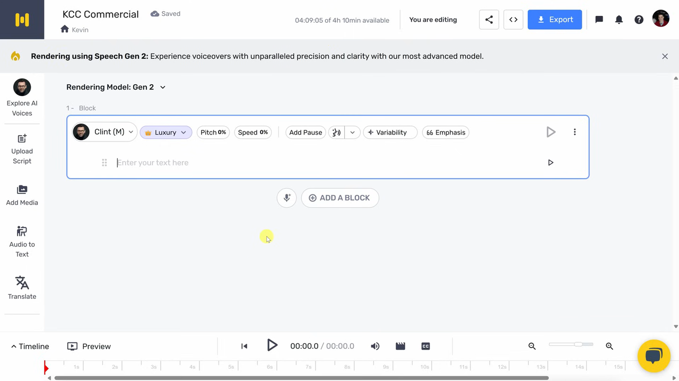Click the Enter your text here field
Screen dimensions: 679x381
[x=329, y=163]
